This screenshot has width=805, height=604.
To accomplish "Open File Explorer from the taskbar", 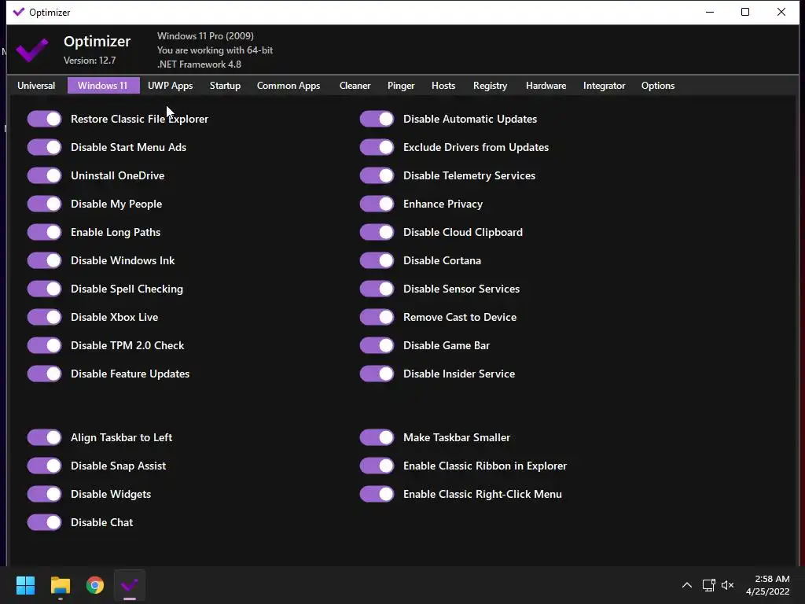I will pyautogui.click(x=61, y=585).
